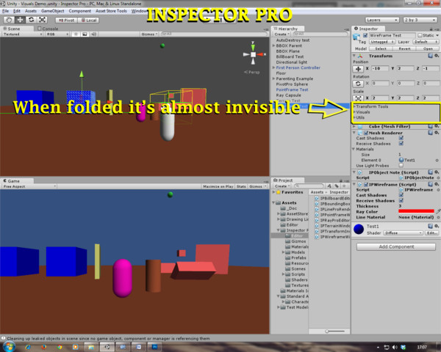Toggle the Pivot button
The width and height of the screenshot is (441, 352).
(66, 21)
